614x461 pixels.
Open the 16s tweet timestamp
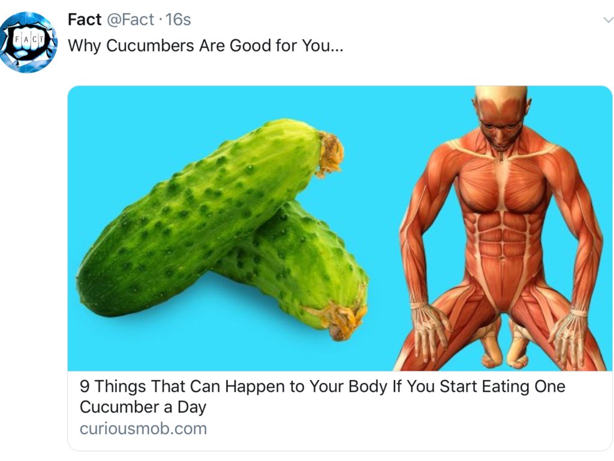click(x=178, y=20)
